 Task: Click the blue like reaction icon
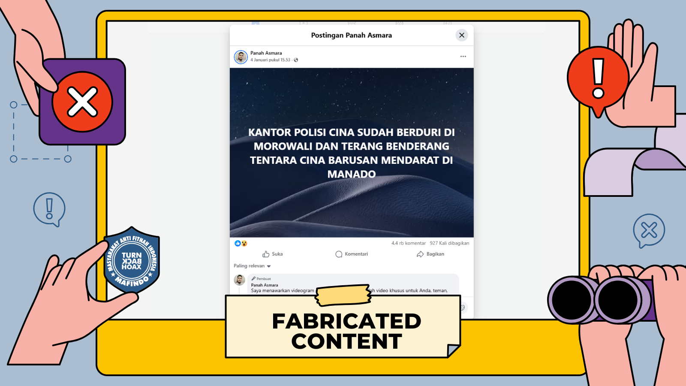click(x=238, y=243)
